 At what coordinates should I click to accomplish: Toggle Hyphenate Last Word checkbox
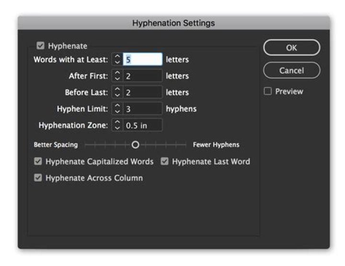point(165,162)
